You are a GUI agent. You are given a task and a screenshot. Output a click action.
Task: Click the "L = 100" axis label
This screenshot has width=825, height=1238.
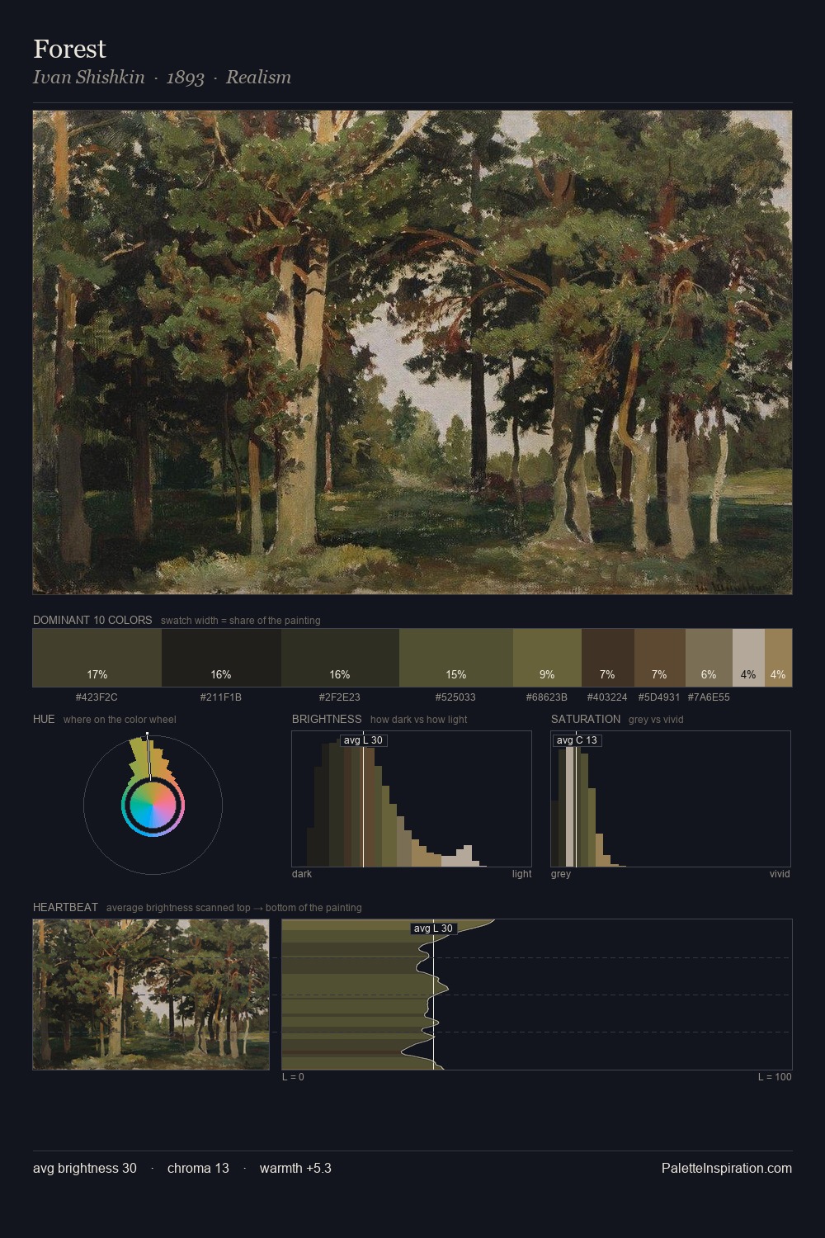tap(775, 1077)
